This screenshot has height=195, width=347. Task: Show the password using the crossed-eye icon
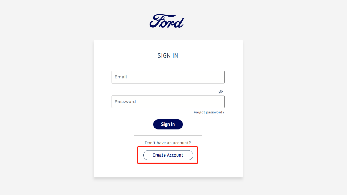(x=221, y=92)
